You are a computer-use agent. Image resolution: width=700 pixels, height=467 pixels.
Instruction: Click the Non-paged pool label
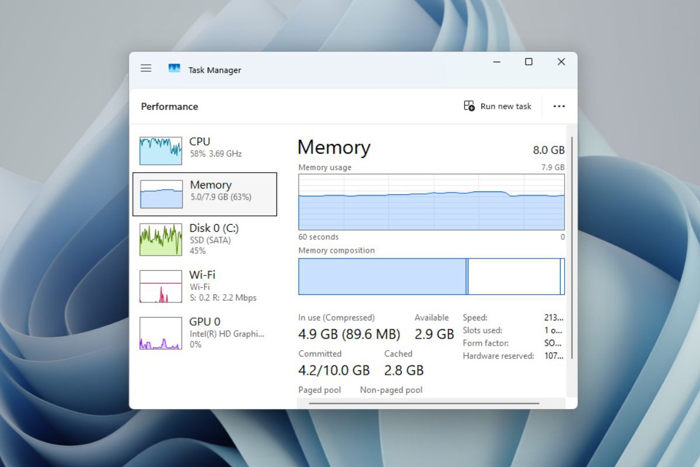click(x=391, y=390)
